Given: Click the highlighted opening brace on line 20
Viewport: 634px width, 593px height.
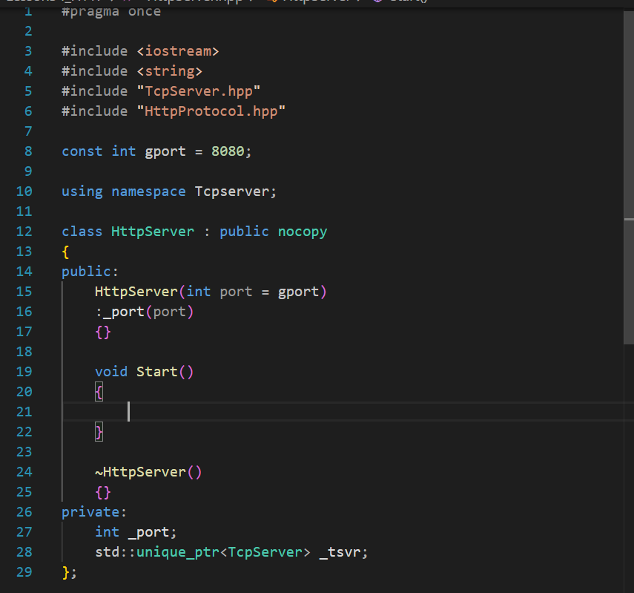Looking at the screenshot, I should tap(99, 391).
